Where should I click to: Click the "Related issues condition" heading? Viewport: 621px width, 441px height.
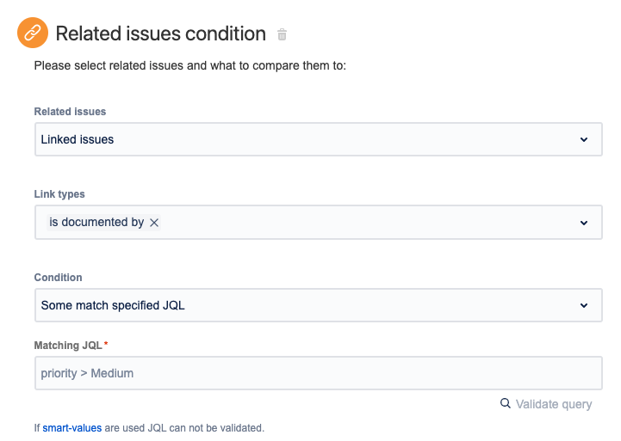tap(160, 34)
